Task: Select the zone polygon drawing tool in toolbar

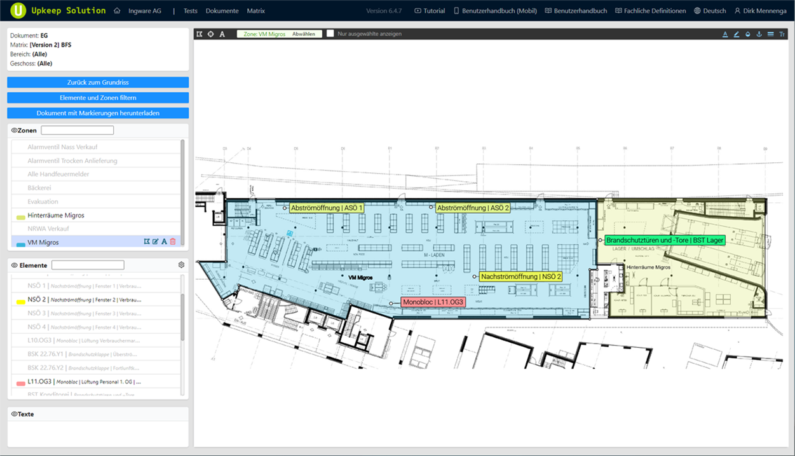Action: (x=200, y=34)
